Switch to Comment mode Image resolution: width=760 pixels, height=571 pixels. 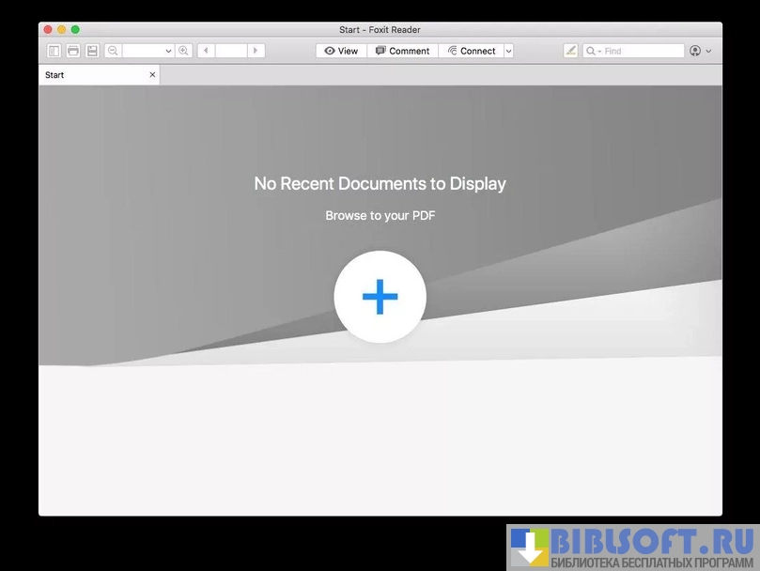tap(402, 51)
